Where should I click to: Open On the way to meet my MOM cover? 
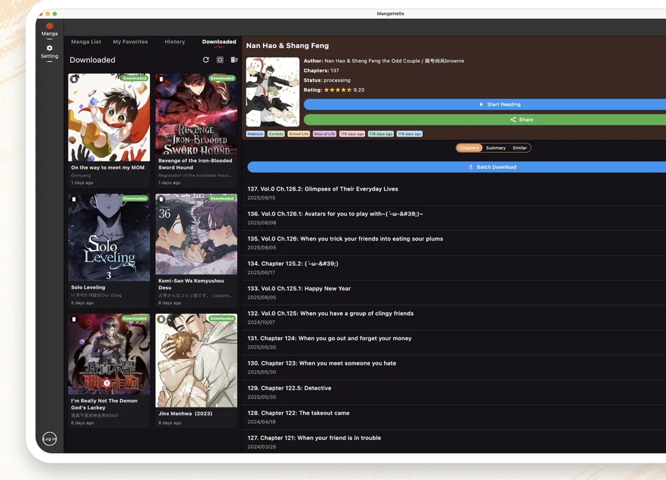coord(109,117)
